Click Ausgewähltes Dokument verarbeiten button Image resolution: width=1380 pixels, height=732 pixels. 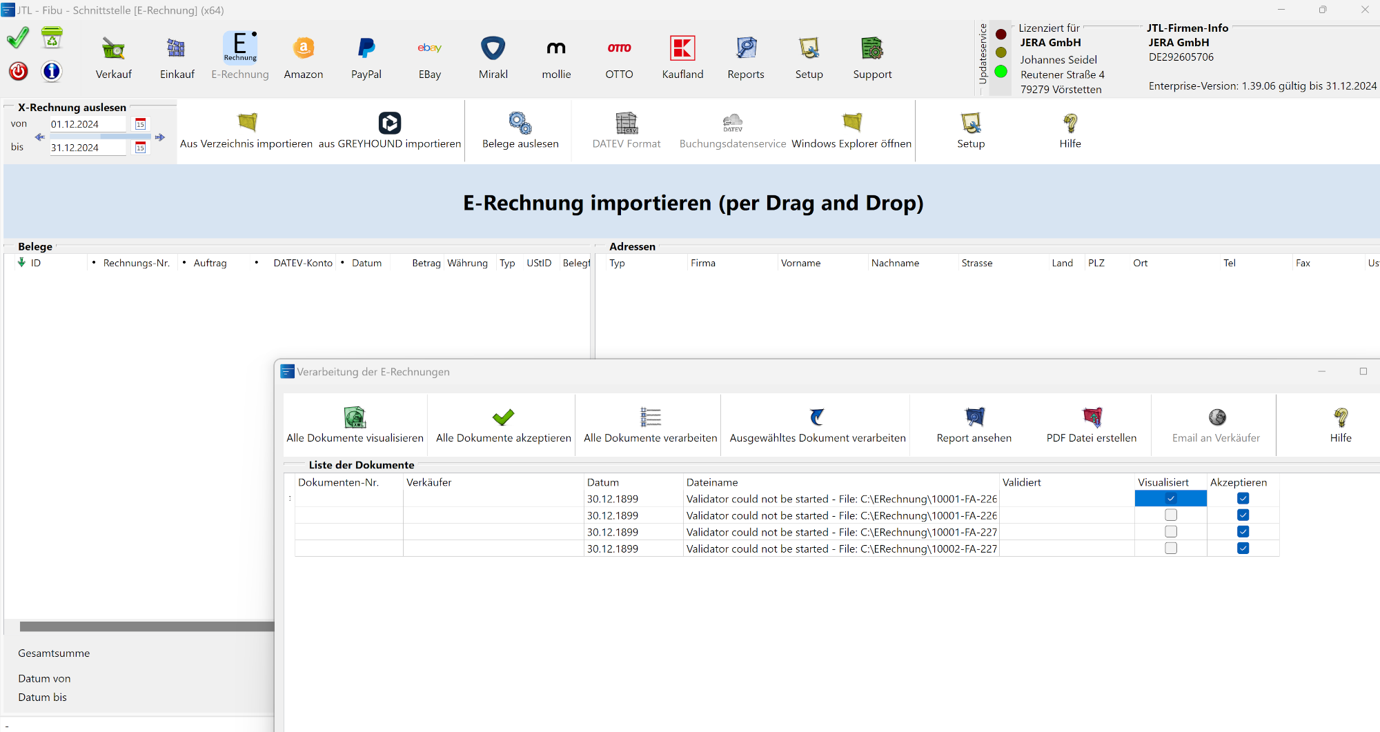click(817, 424)
